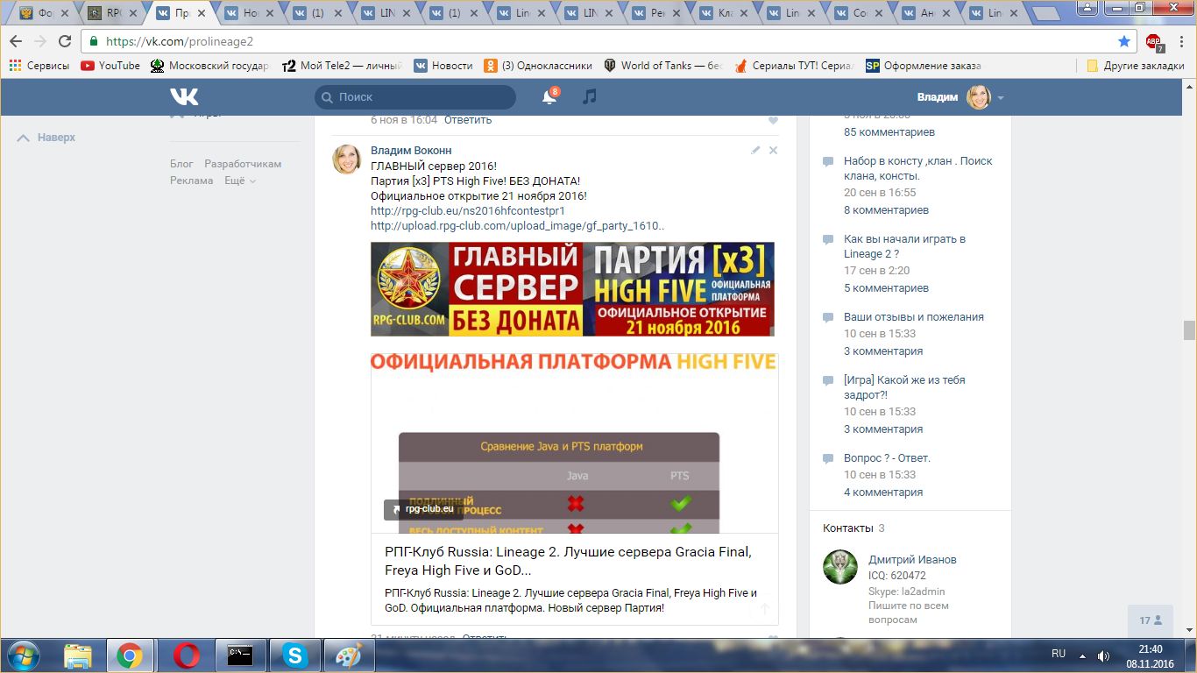Open the VK music player icon
Screen dimensions: 1197x673
pyautogui.click(x=590, y=96)
